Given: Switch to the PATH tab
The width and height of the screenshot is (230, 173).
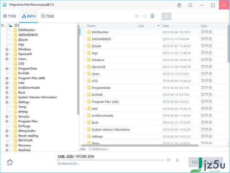Looking at the screenshot, I should (x=29, y=16).
